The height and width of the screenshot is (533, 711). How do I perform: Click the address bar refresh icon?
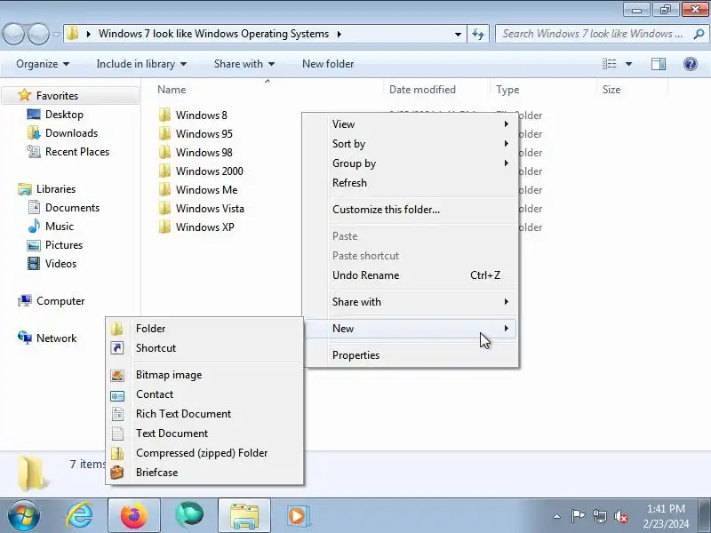tap(478, 34)
